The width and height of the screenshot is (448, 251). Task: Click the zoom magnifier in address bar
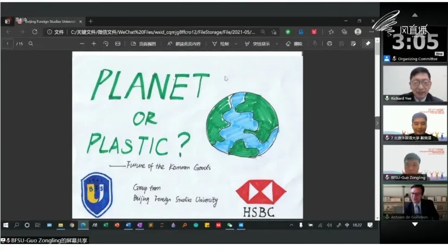pyautogui.click(x=263, y=32)
